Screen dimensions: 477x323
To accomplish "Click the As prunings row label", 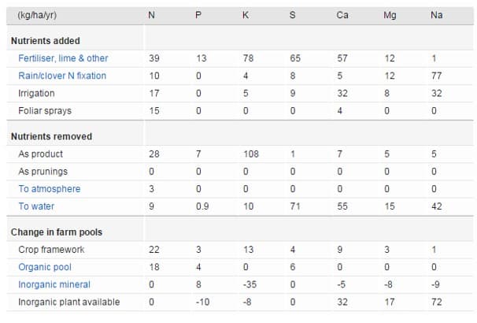I will [x=43, y=171].
